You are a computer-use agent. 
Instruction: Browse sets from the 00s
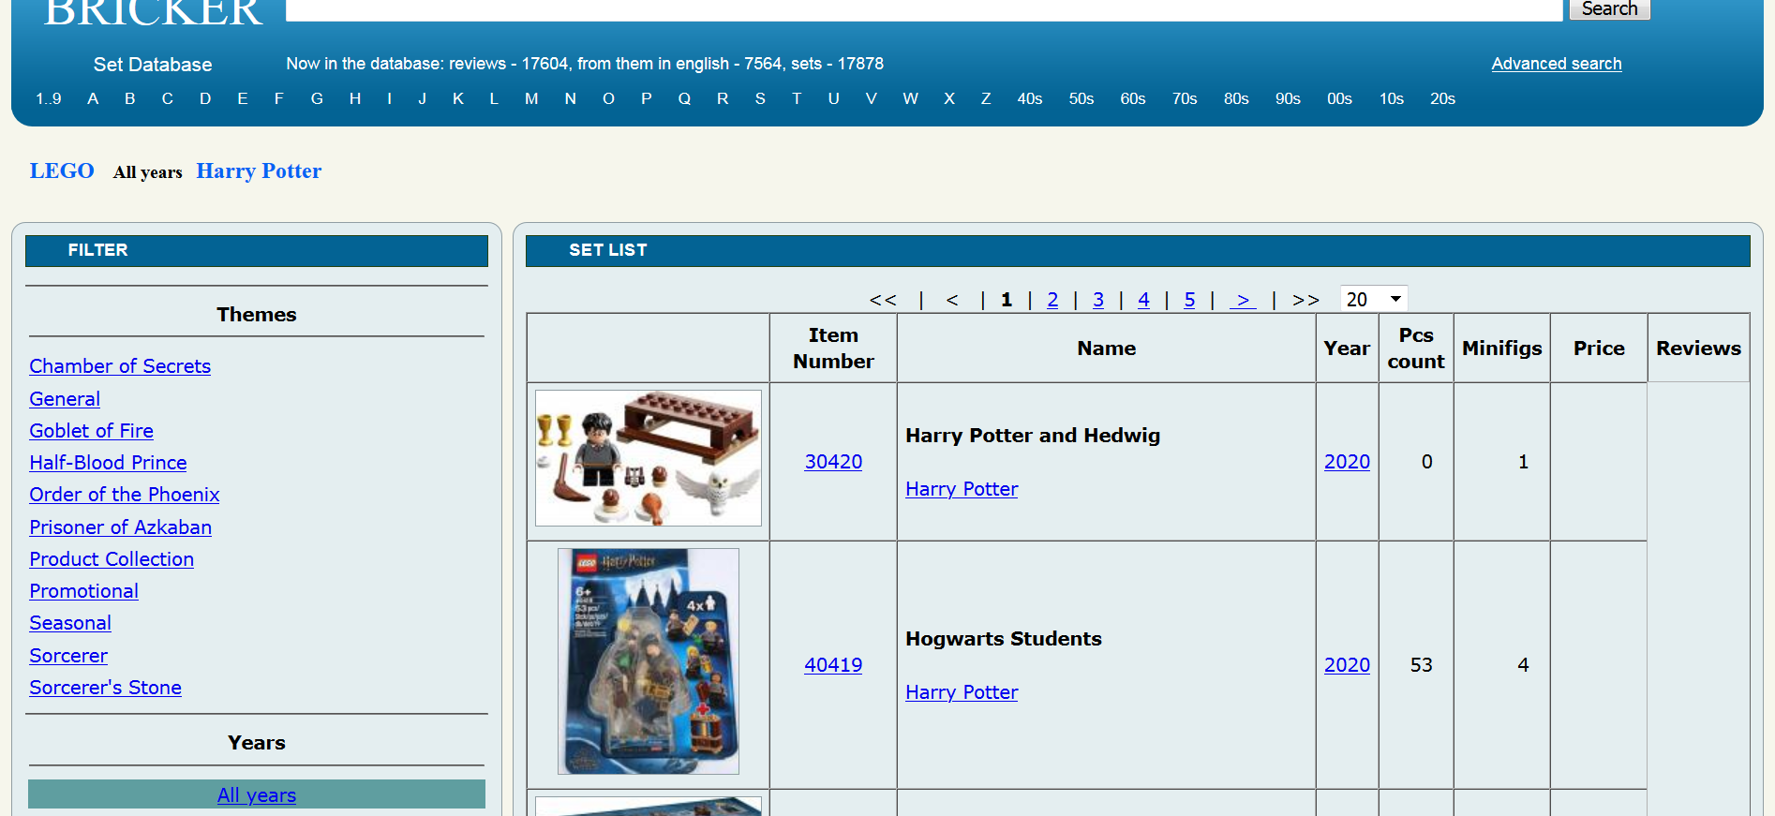[1339, 98]
